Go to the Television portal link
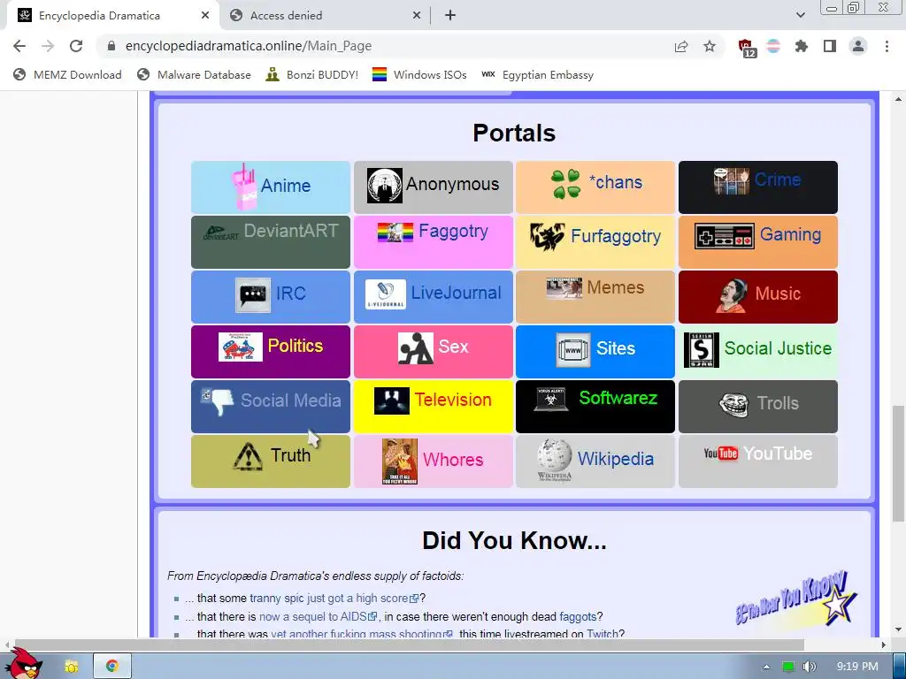The width and height of the screenshot is (906, 679). (453, 400)
